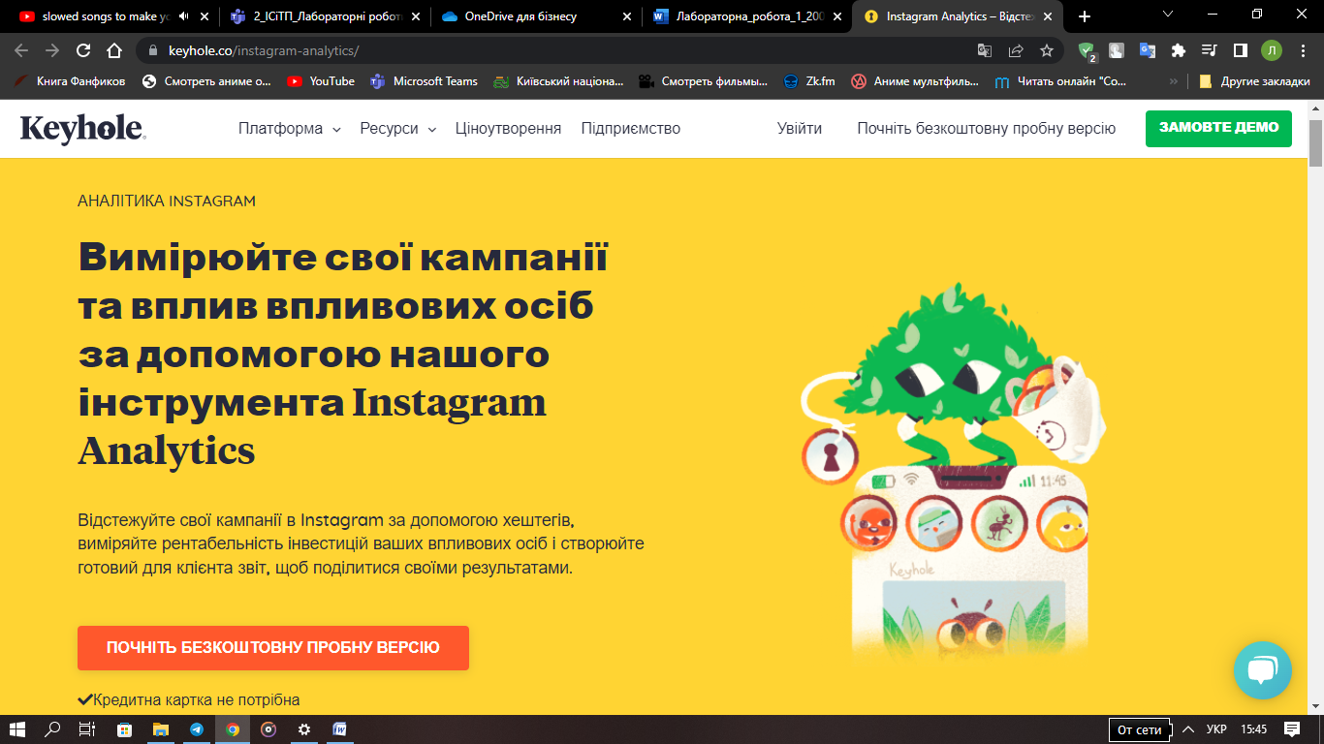Click the 15:45 taskbar clock

pyautogui.click(x=1253, y=729)
